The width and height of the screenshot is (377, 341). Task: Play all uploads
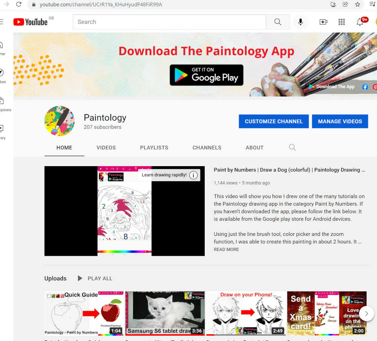pyautogui.click(x=95, y=278)
